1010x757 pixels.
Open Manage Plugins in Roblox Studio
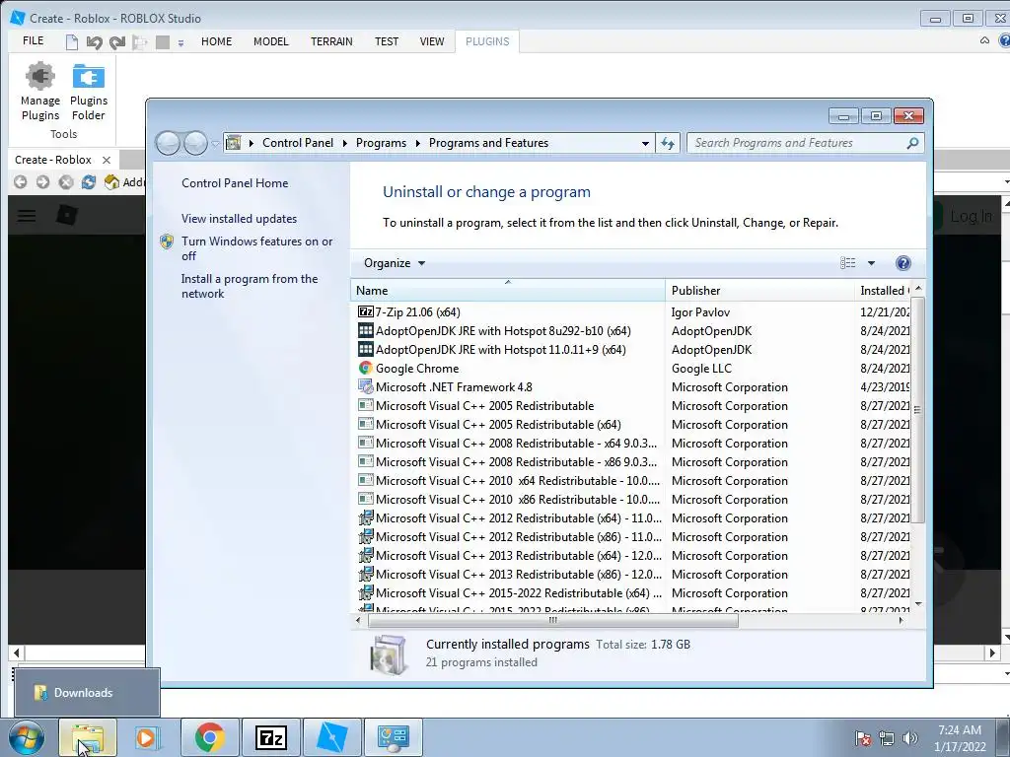point(39,92)
